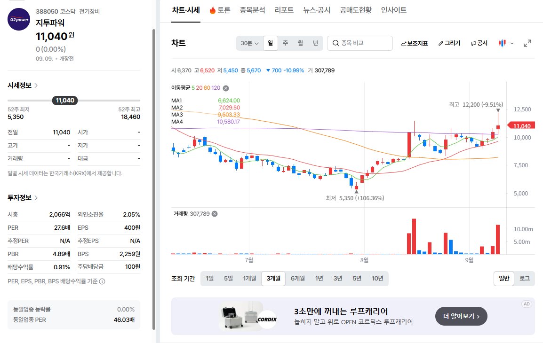Viewport: 543px width, 343px height.
Task: Remove the 이동평균 moving average indicator
Action: [226, 88]
